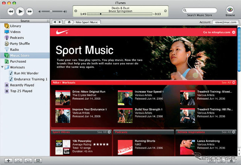The width and height of the screenshot is (241, 165).
Task: Click the playhead diamond in the track progress
Action: [x=101, y=14]
